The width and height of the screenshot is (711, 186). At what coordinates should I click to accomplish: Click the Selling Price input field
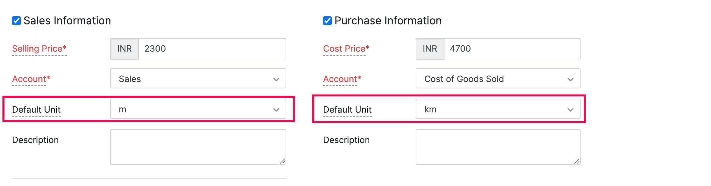coord(212,49)
